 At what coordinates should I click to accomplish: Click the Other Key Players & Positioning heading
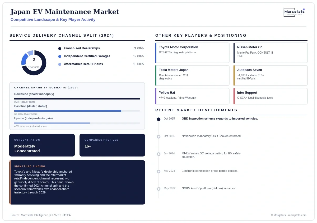[201, 35]
